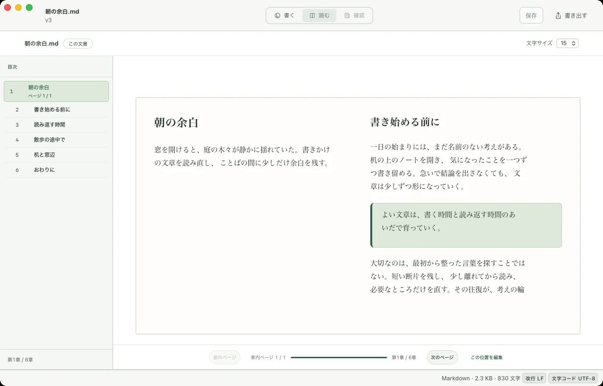
Task: Click the book icon in 読む tab
Action: pyautogui.click(x=312, y=16)
